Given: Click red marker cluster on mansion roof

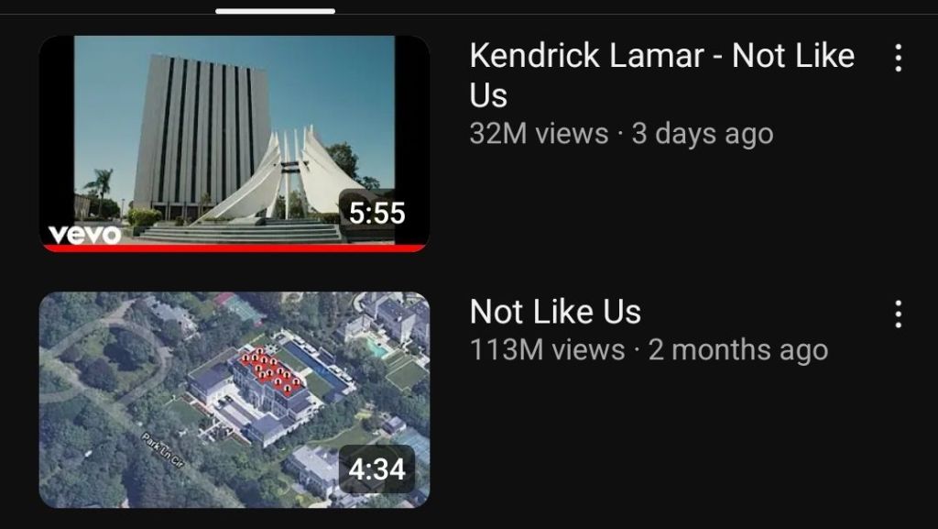Looking at the screenshot, I should [x=271, y=373].
